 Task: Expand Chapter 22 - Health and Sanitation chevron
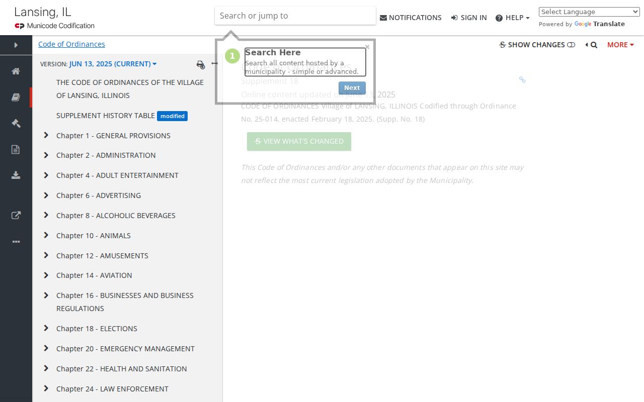coord(46,368)
